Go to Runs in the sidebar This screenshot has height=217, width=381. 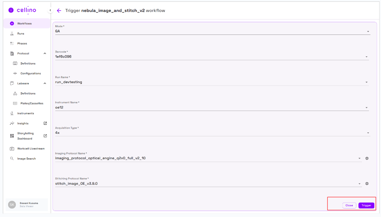(21, 33)
